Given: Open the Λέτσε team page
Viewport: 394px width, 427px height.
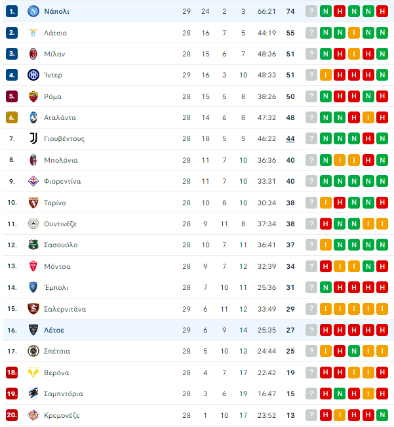Looking at the screenshot, I should point(54,330).
